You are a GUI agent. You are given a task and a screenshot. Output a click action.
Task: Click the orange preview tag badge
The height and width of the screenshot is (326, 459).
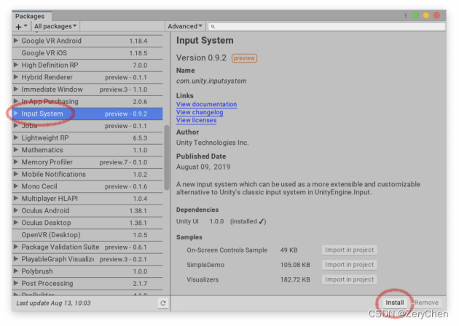[x=244, y=58]
